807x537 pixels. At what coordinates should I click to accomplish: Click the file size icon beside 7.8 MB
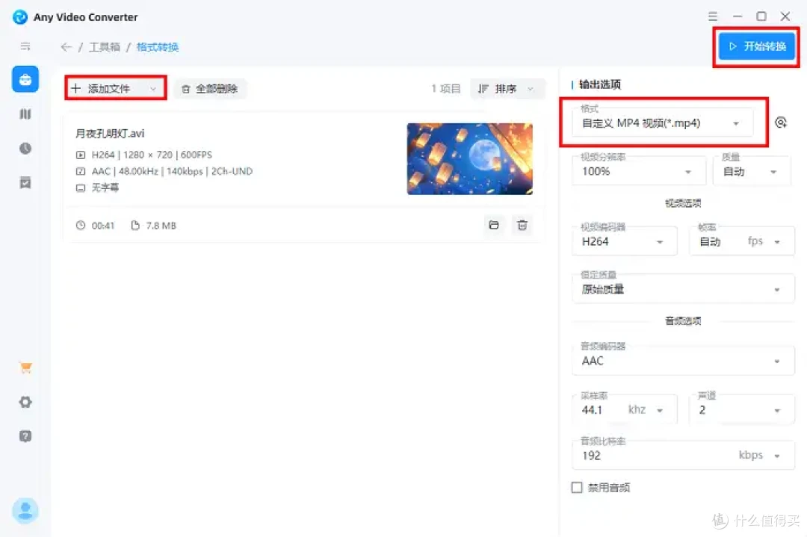[x=134, y=226]
